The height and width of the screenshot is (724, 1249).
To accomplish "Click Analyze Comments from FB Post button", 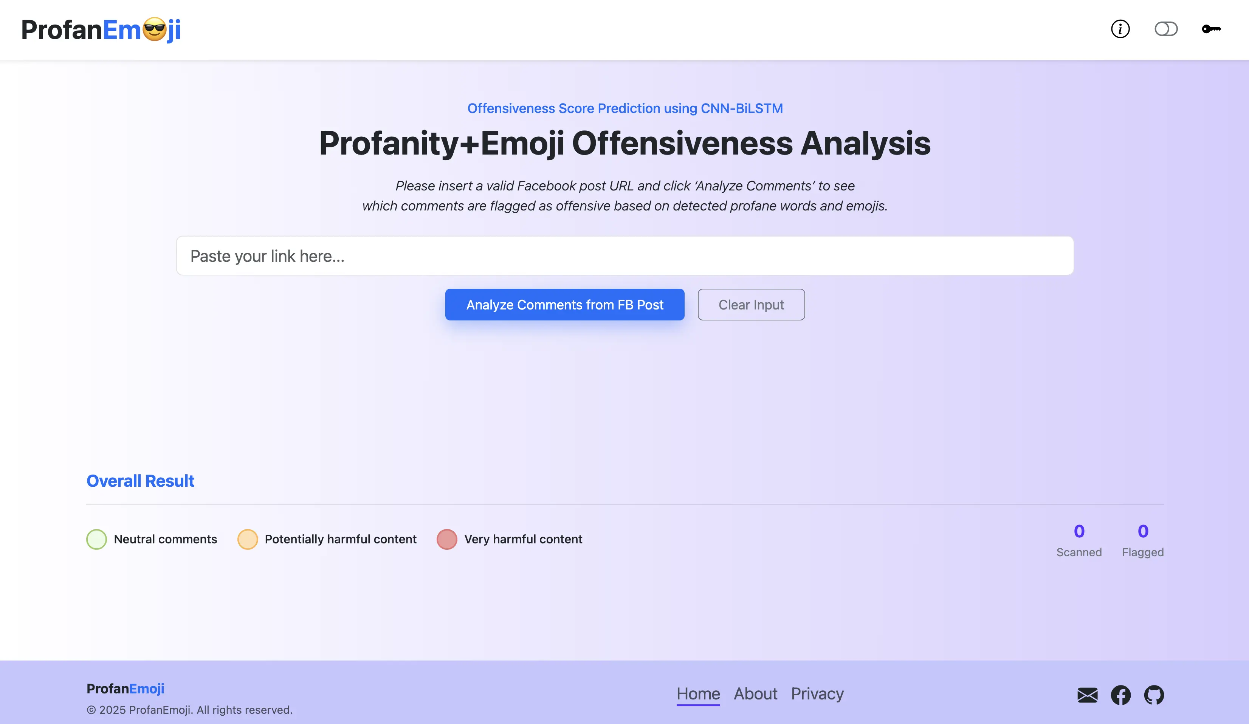I will [564, 305].
